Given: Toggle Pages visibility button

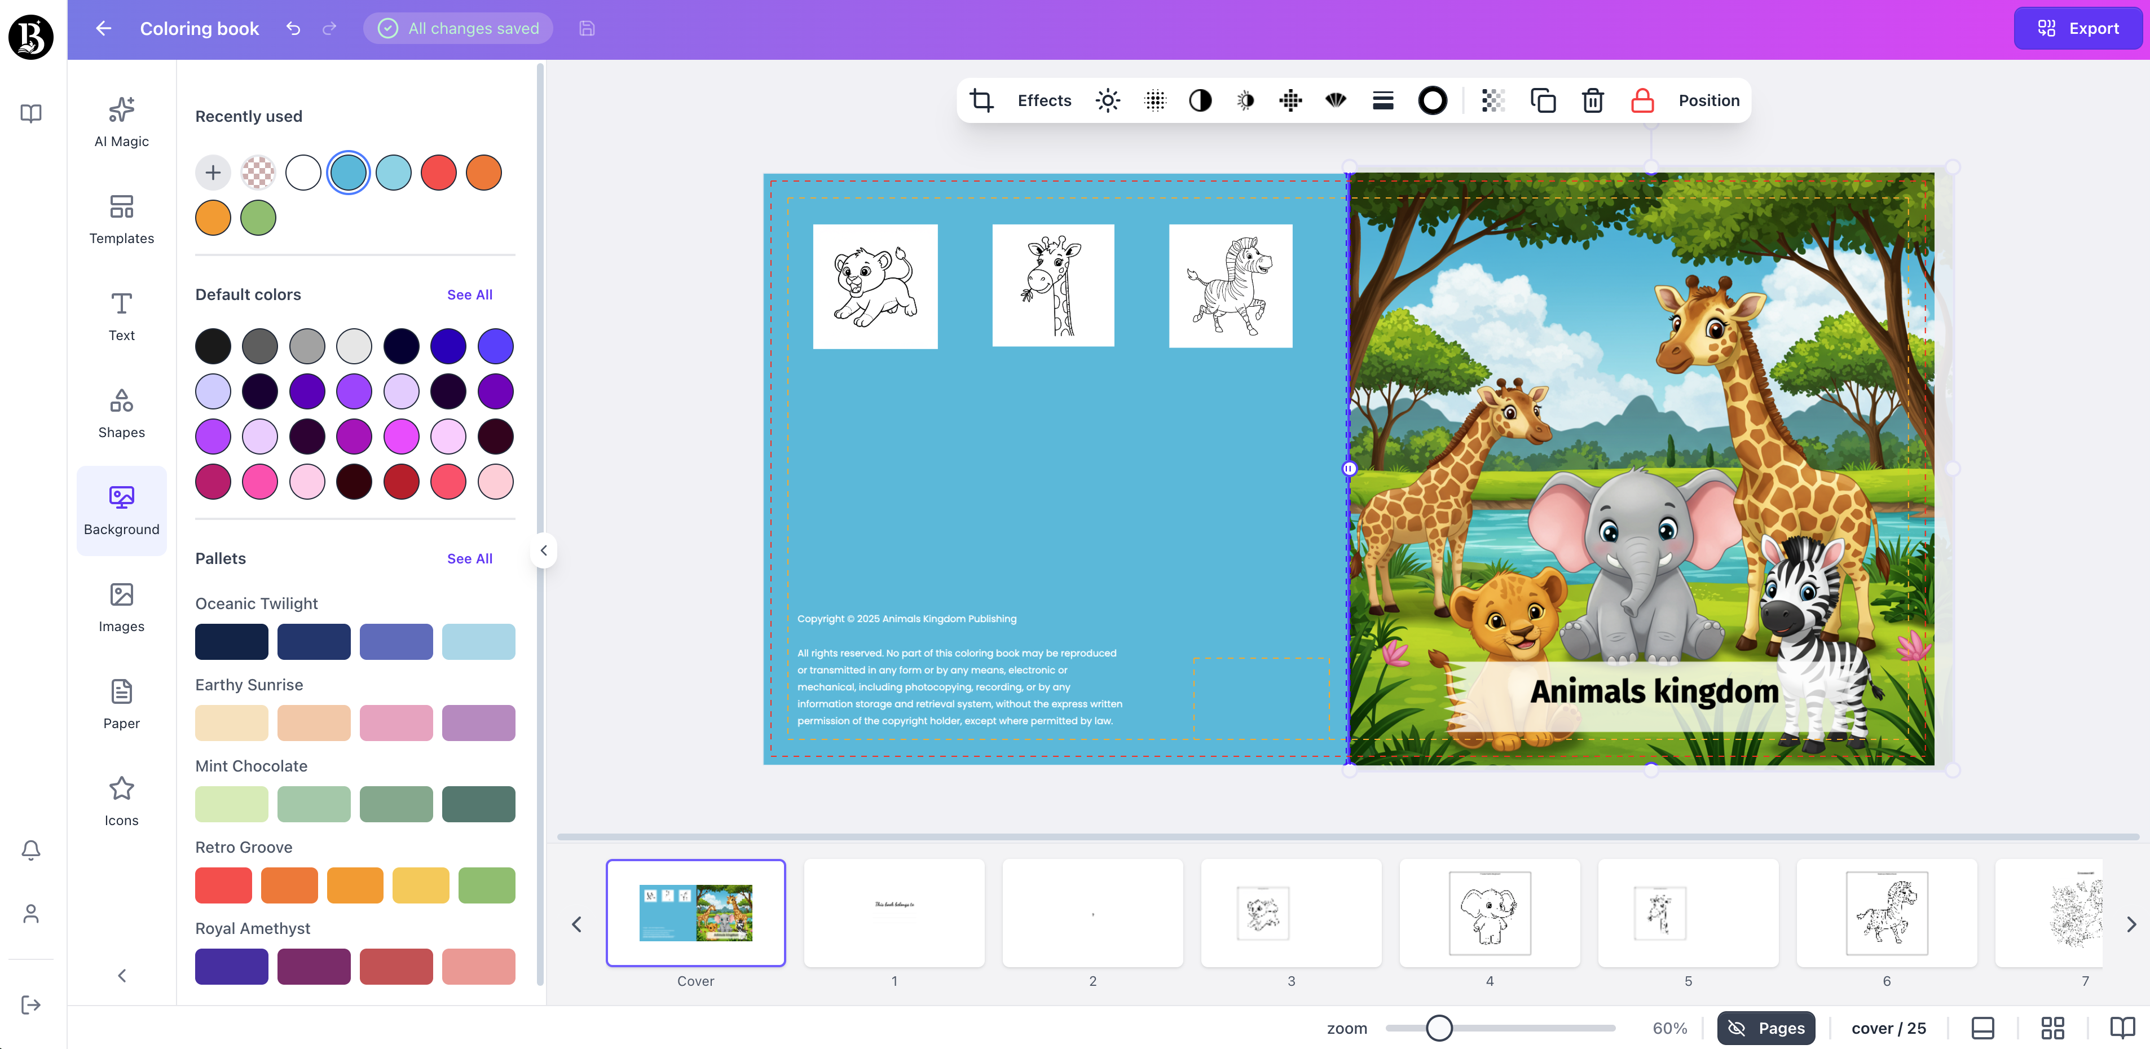Looking at the screenshot, I should coord(1766,1028).
